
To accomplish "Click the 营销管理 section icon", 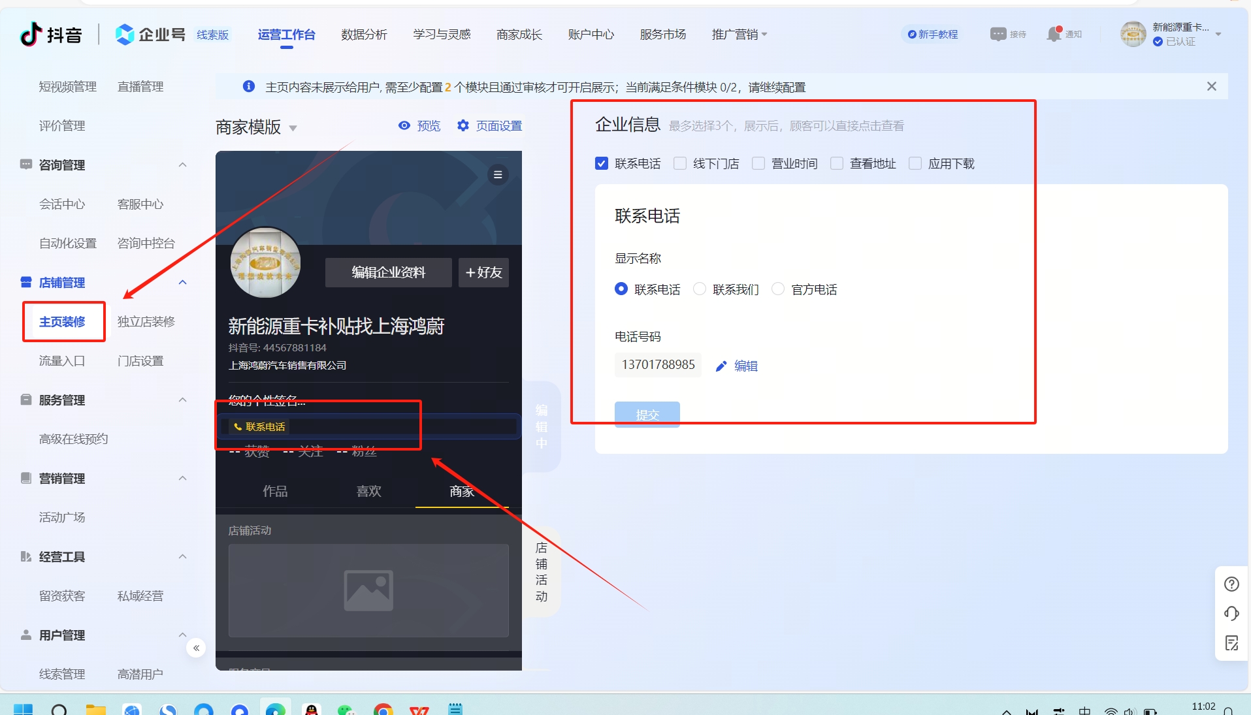I will [26, 478].
